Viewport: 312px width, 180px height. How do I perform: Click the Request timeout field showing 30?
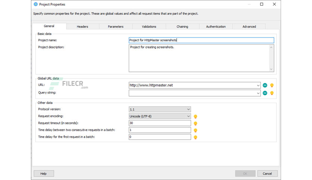[160, 123]
